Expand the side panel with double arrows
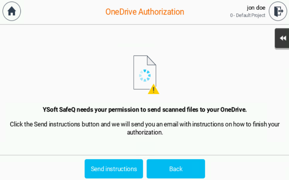 click(x=282, y=38)
